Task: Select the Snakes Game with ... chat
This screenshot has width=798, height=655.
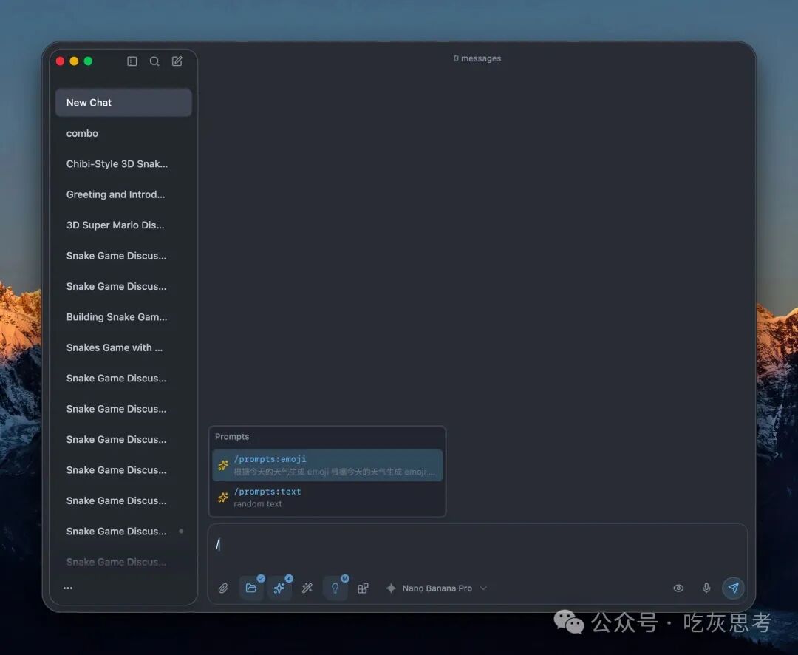Action: pyautogui.click(x=123, y=347)
